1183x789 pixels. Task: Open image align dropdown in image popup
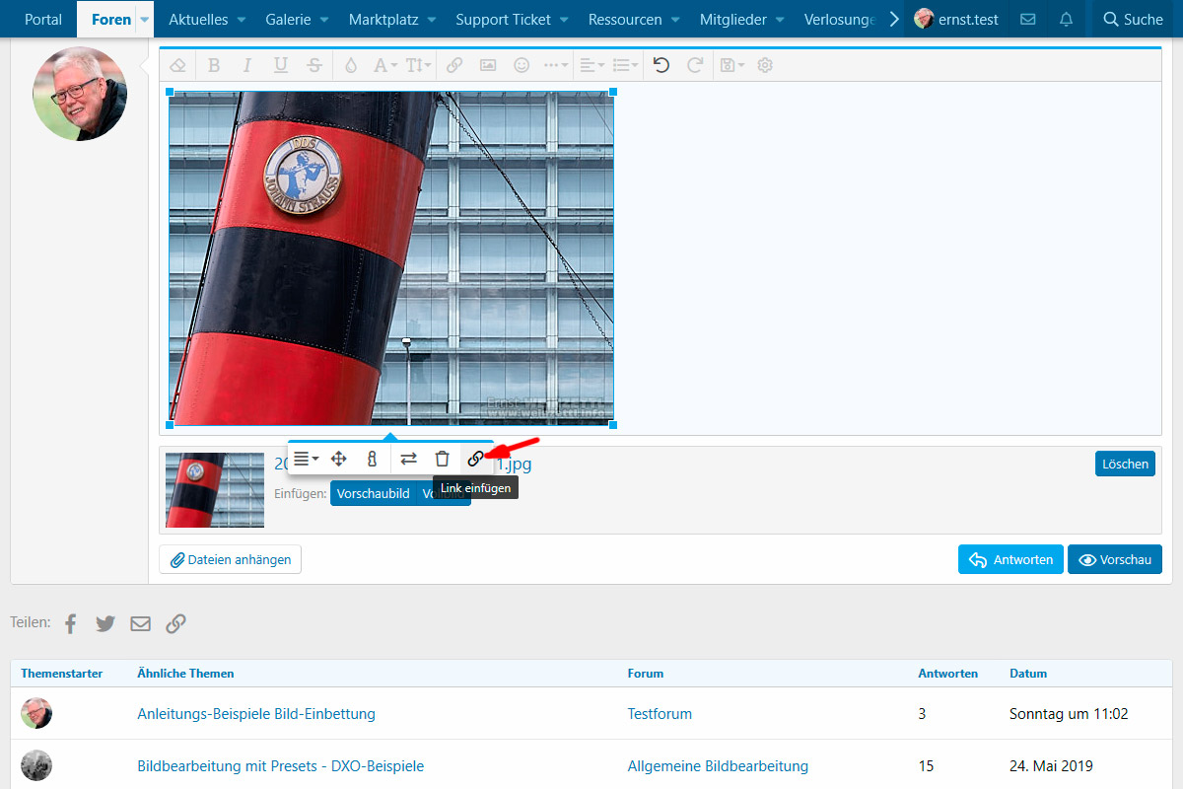[306, 459]
